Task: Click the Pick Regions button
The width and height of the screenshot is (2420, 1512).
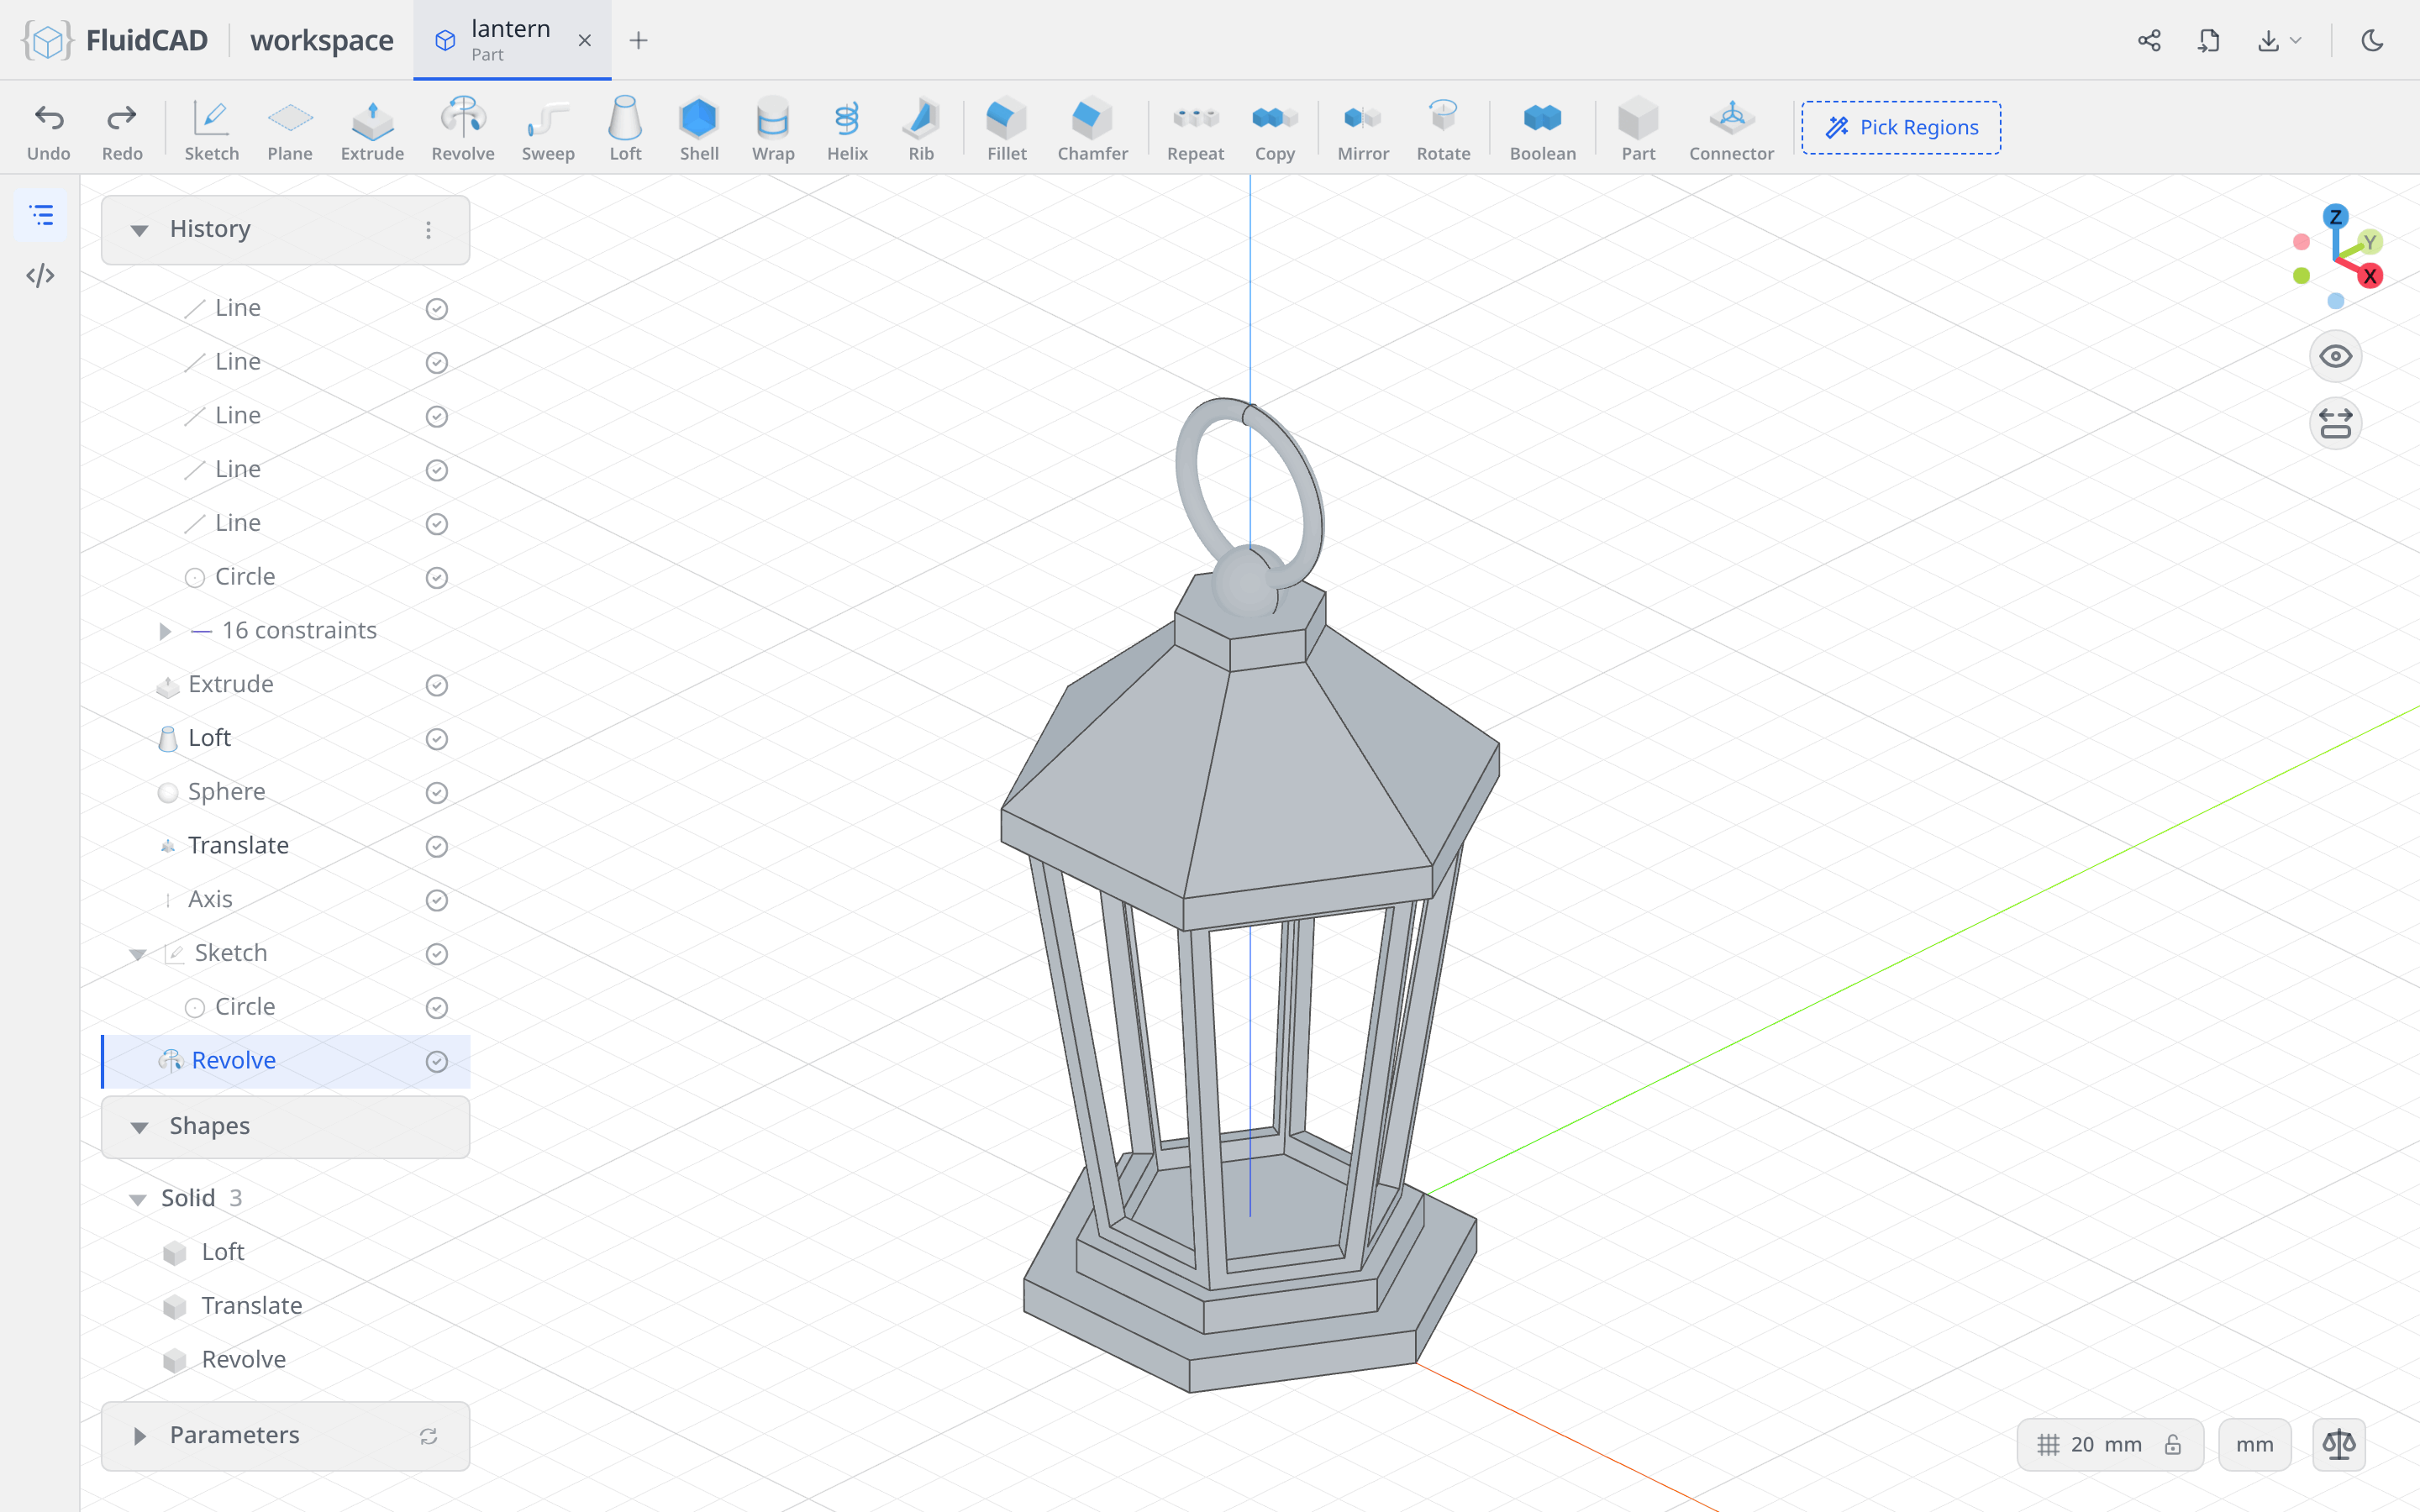Action: (1901, 128)
